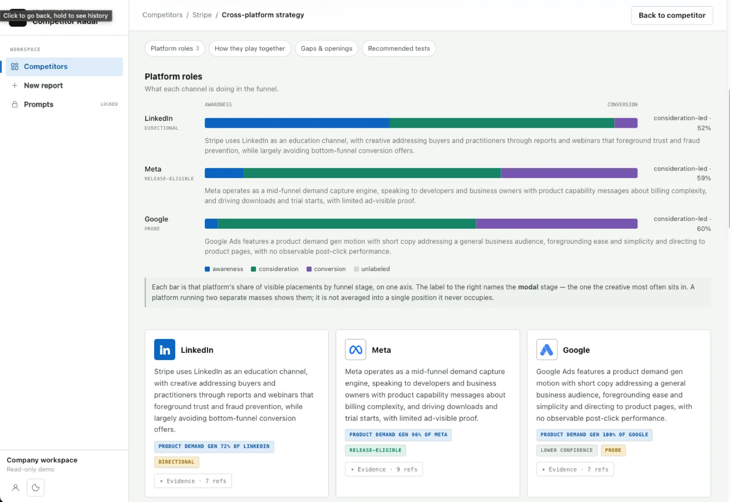Select Prompts in the sidebar

coord(64,105)
